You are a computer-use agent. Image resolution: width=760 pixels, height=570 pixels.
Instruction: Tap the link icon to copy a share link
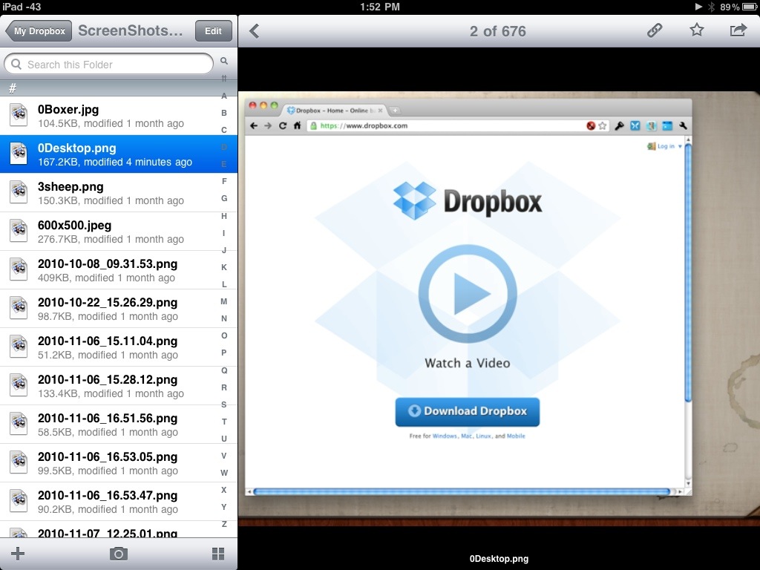coord(655,30)
